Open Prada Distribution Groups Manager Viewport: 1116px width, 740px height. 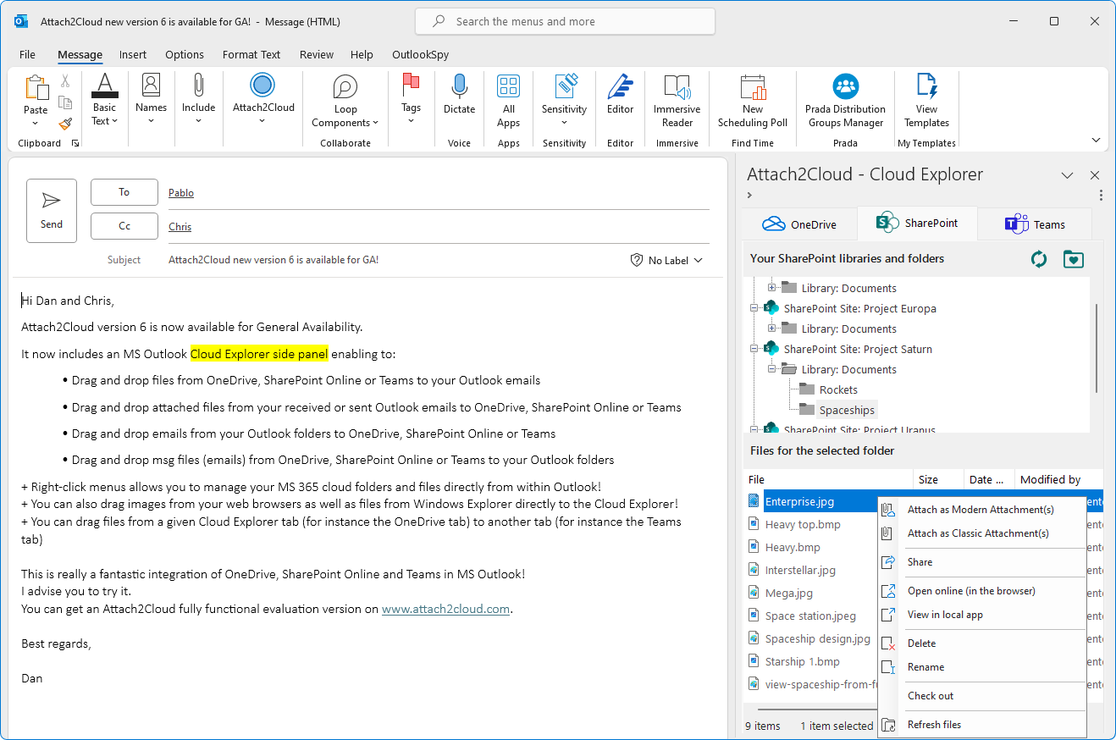click(845, 87)
